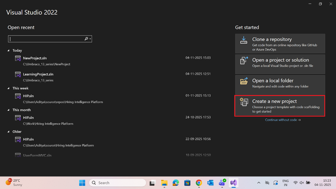This screenshot has height=189, width=336.
Task: Click the Open a local folder icon
Action: (x=244, y=81)
